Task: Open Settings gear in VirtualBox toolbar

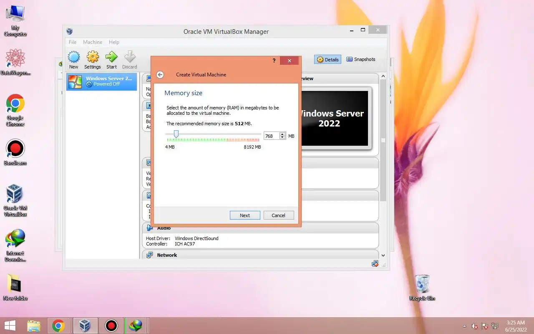Action: pyautogui.click(x=92, y=60)
